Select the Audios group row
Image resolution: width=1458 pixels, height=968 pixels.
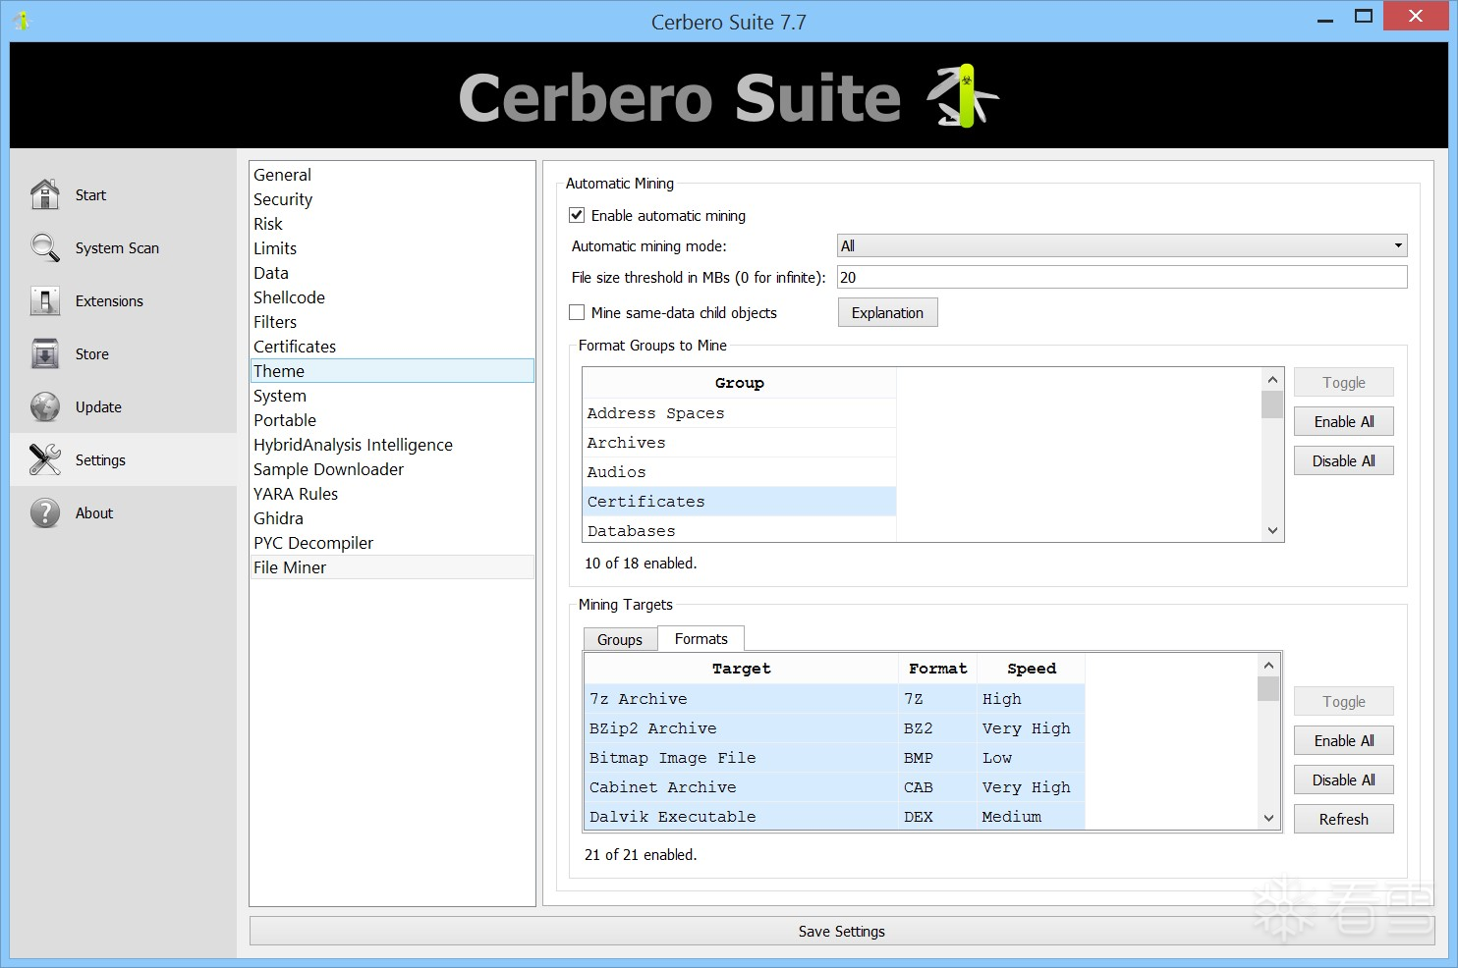coord(740,472)
